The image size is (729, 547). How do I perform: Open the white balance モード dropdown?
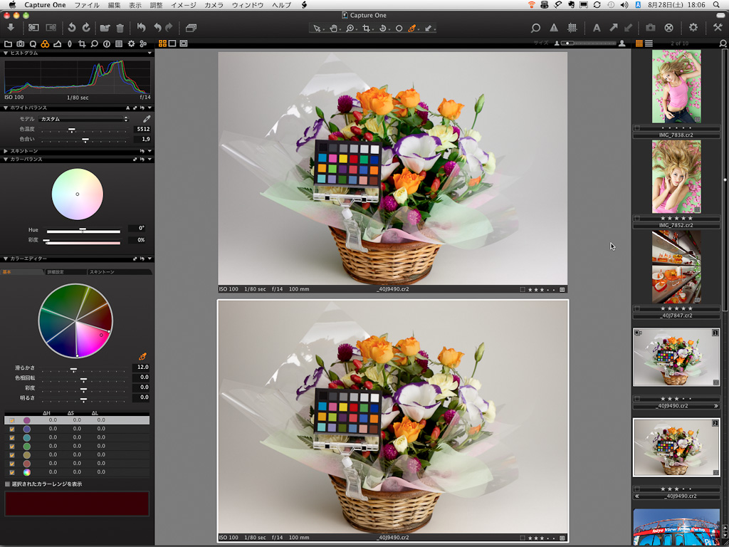coord(84,119)
